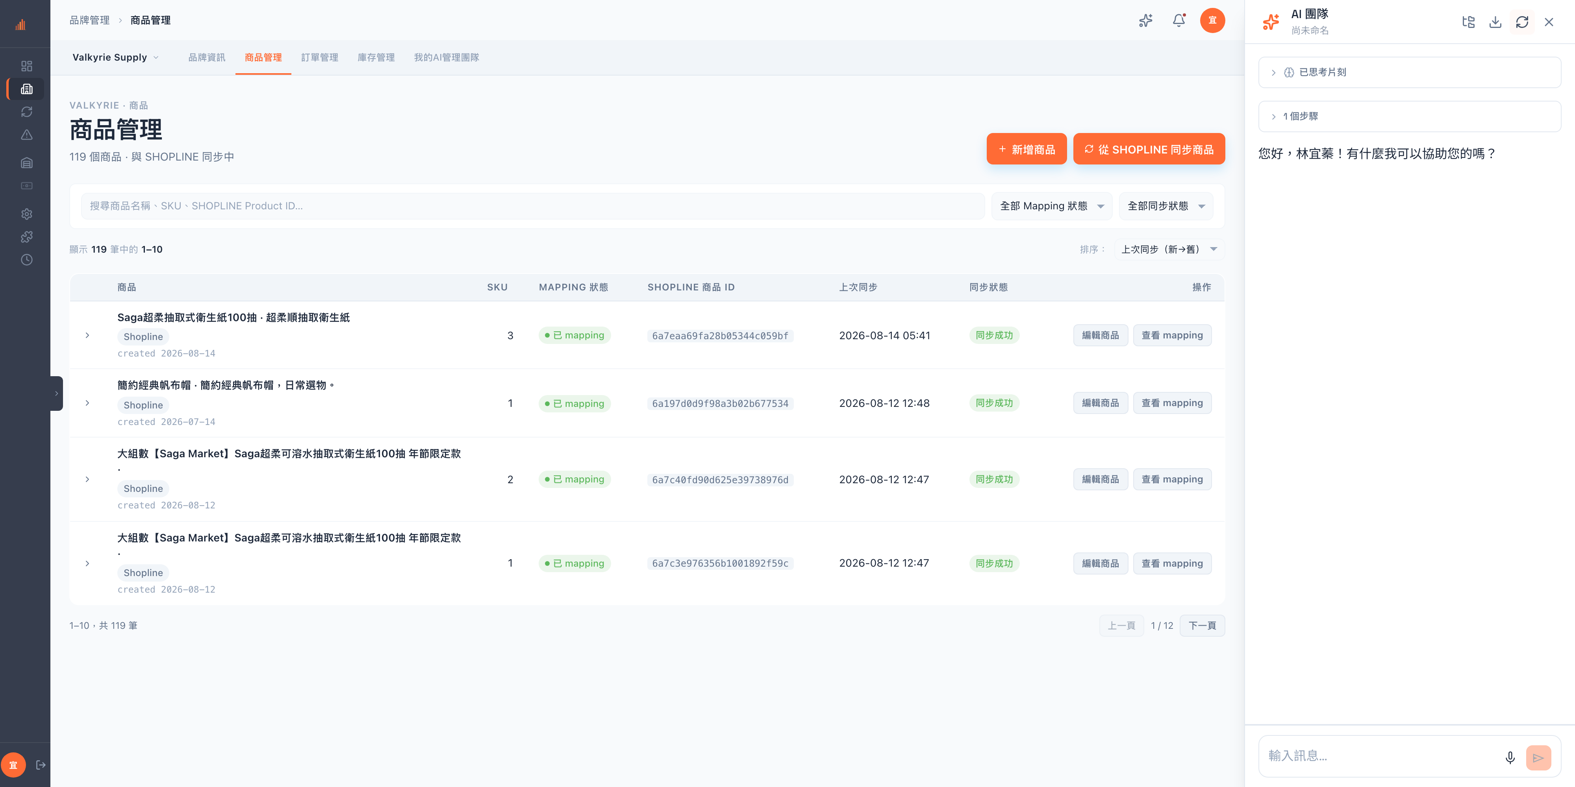This screenshot has width=1575, height=787.
Task: Open the notifications bell
Action: coord(1179,21)
